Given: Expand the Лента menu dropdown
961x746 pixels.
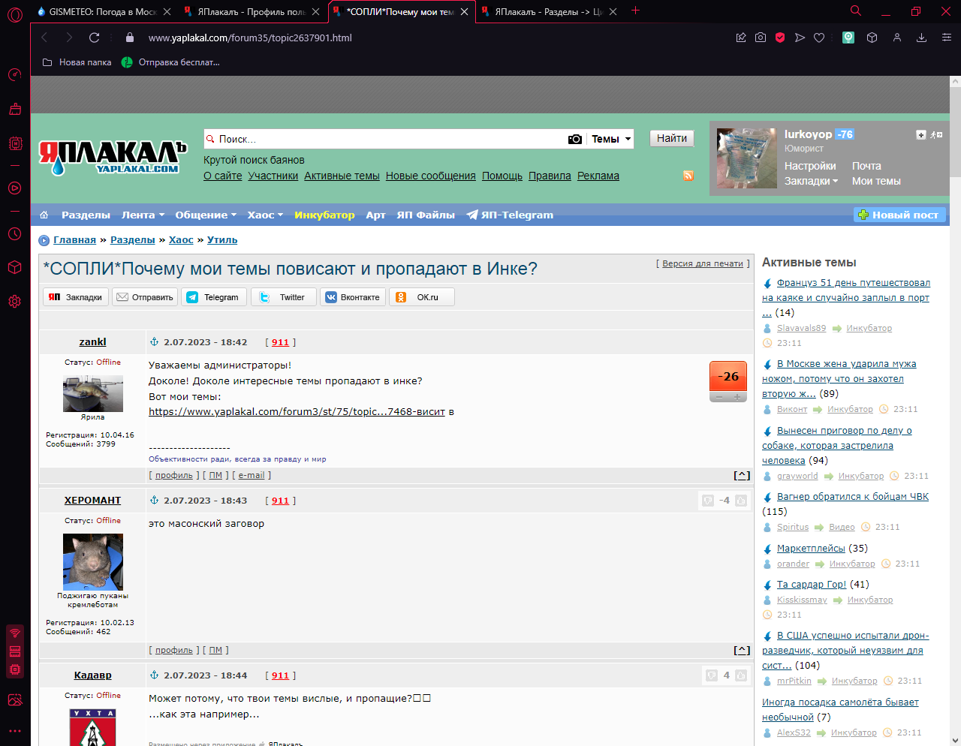Looking at the screenshot, I should [143, 215].
